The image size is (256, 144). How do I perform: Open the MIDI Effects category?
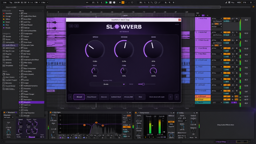10,48
